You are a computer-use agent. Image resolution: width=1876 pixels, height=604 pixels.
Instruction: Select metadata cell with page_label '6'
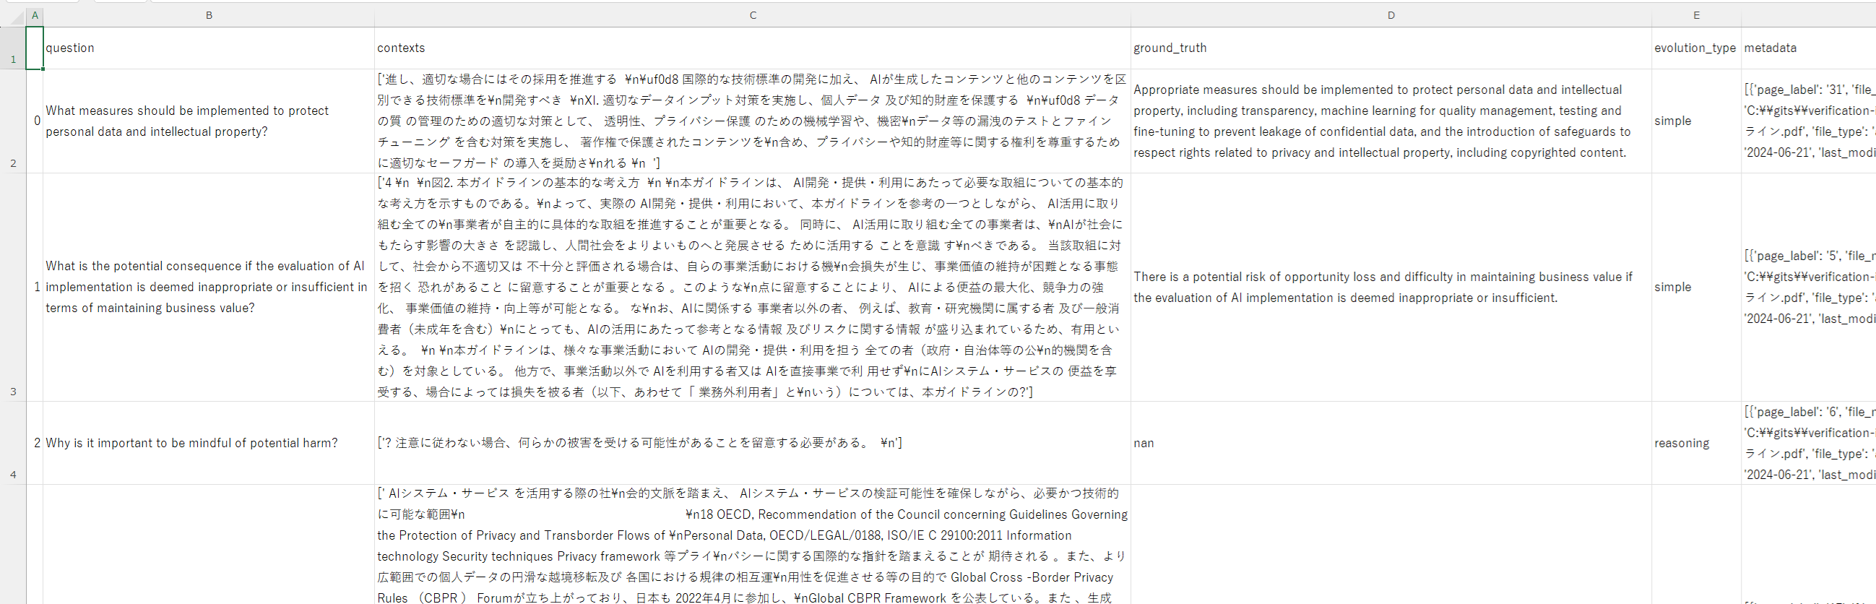[1808, 443]
